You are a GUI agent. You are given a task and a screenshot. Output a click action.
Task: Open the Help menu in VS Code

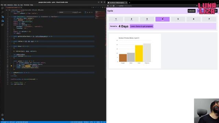click(31, 5)
